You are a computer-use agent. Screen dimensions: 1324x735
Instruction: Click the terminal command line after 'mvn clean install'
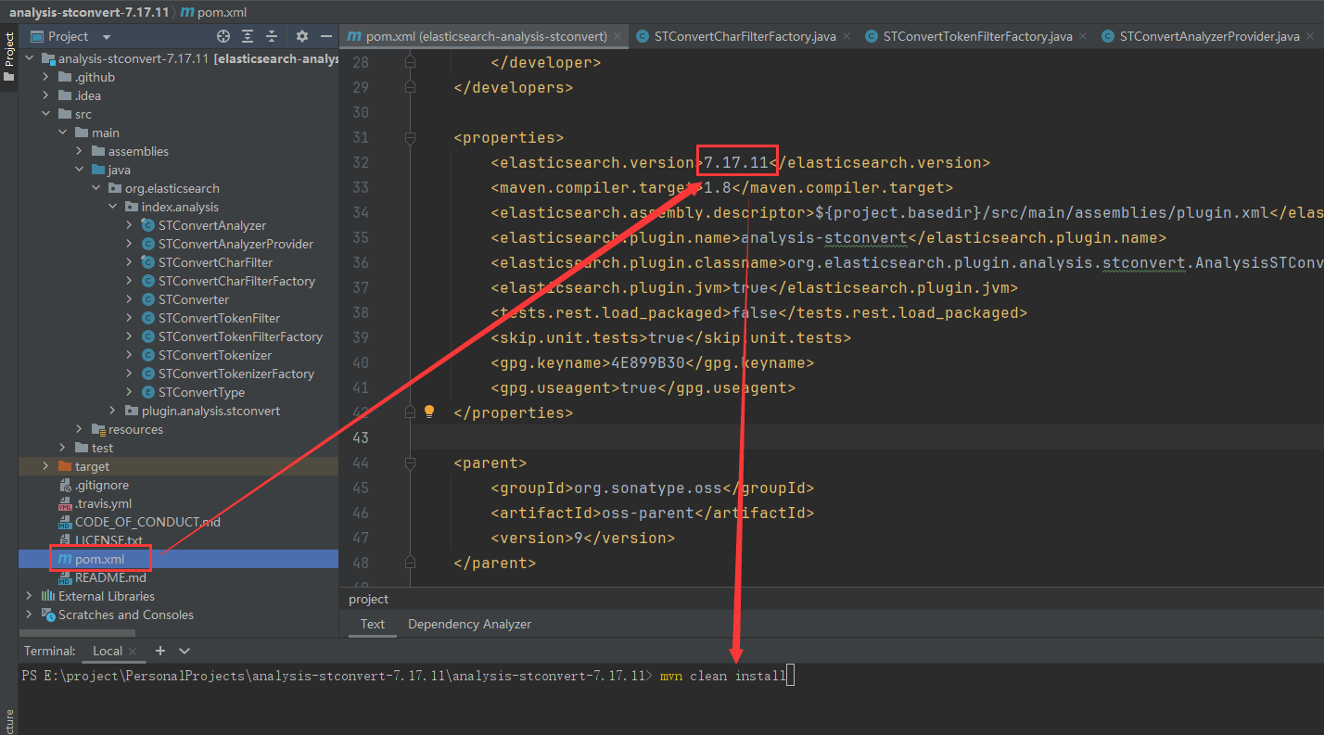pyautogui.click(x=790, y=676)
